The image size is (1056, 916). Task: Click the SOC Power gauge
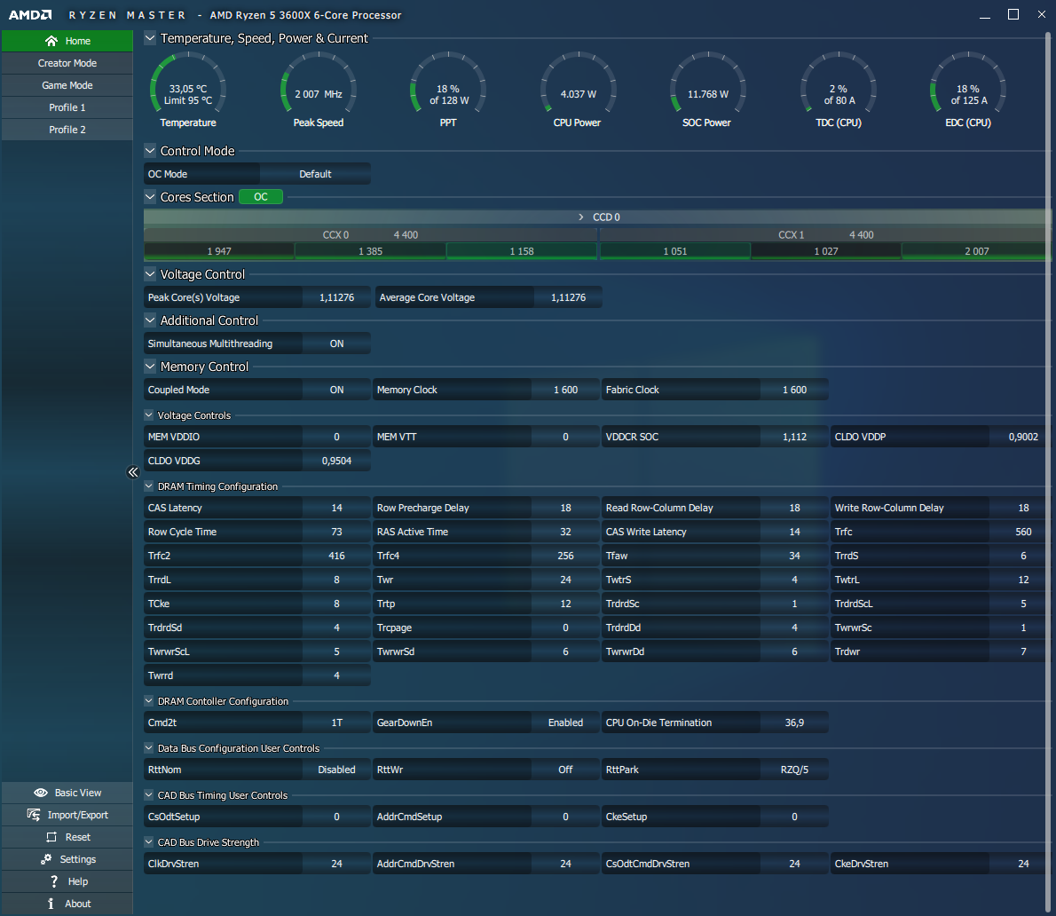708,91
